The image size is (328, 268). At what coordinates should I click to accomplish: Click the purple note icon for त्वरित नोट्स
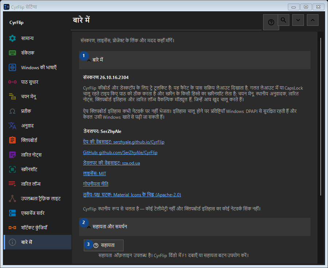pos(12,155)
